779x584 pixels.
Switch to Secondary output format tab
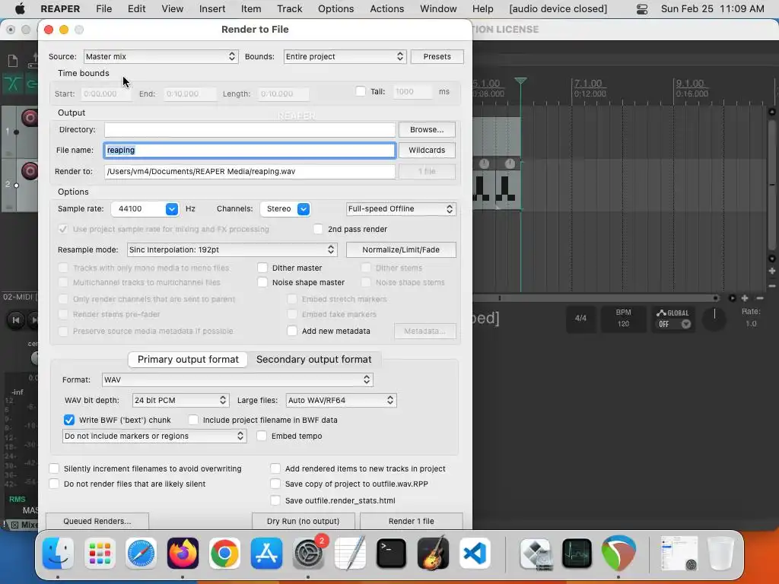pos(314,359)
